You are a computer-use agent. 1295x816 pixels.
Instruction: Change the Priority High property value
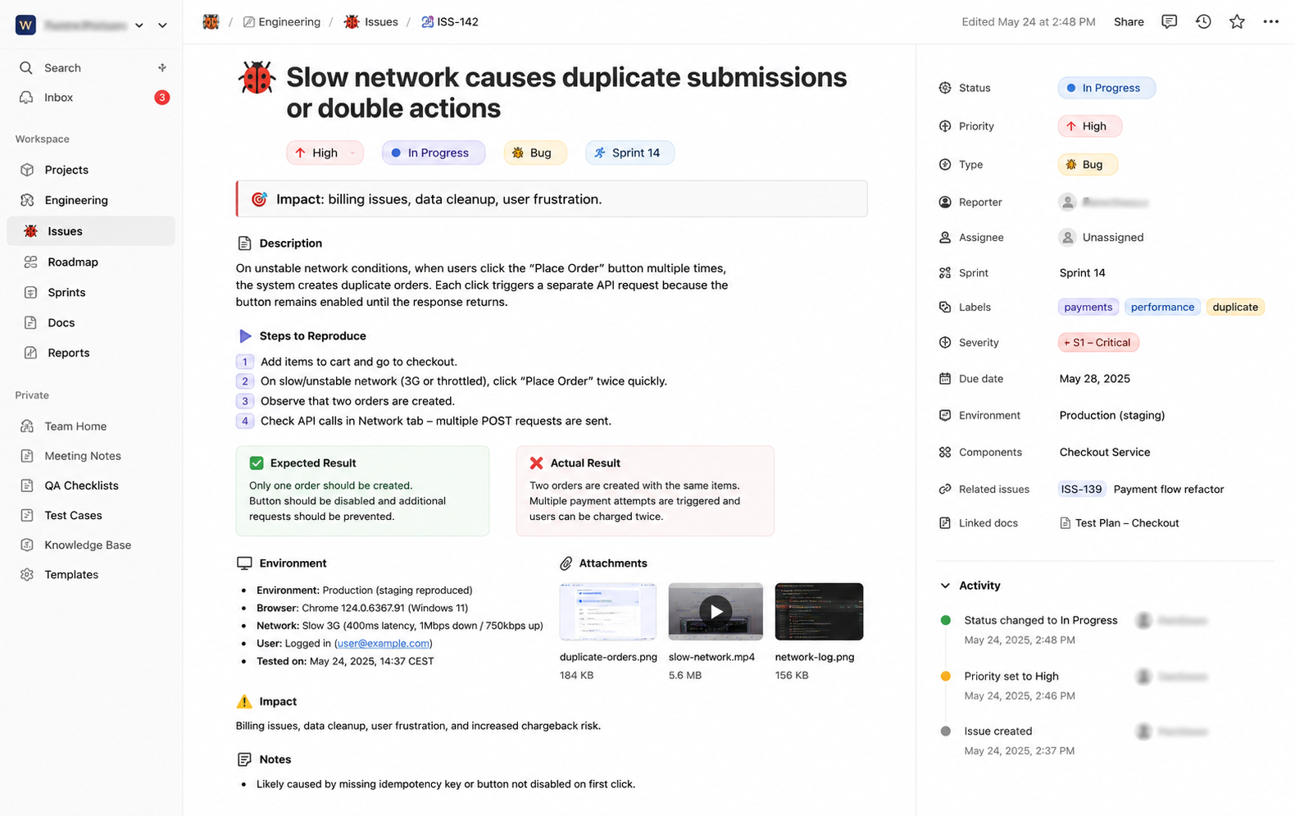1089,126
